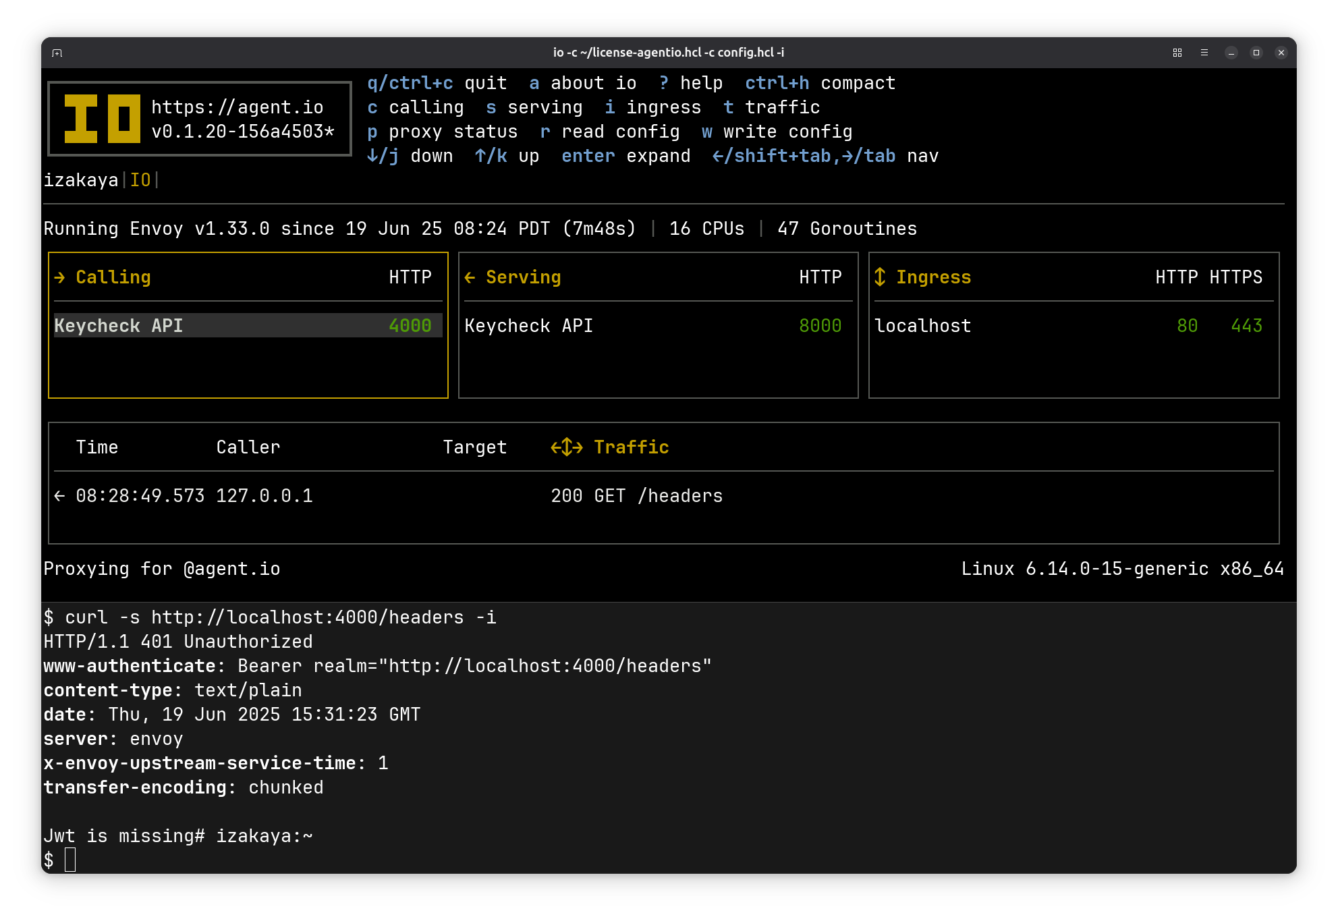Click 'Proxying for @agent.io' status text
The image size is (1338, 919).
pyautogui.click(x=162, y=569)
